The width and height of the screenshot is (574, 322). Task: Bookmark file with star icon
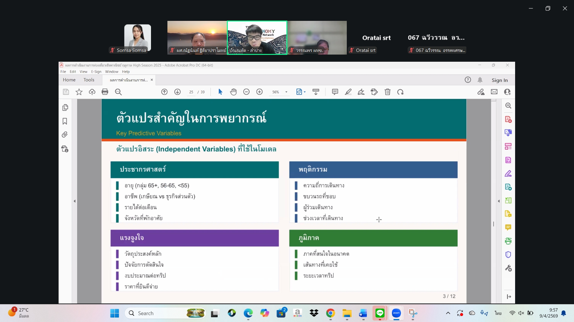click(x=79, y=92)
